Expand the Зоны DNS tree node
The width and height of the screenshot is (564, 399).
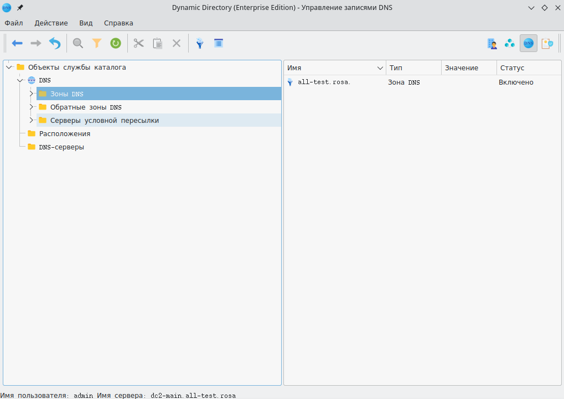(32, 94)
